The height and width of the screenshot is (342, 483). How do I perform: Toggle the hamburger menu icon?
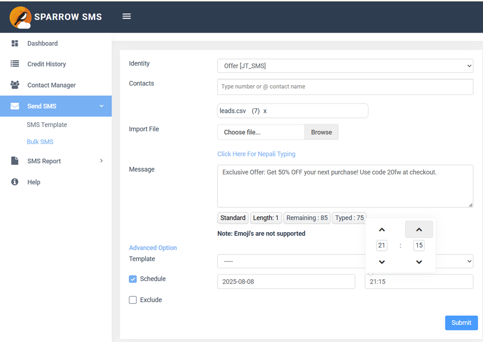coord(127,16)
